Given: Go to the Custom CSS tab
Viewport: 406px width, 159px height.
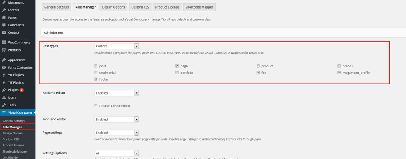Looking at the screenshot, I should (x=140, y=7).
